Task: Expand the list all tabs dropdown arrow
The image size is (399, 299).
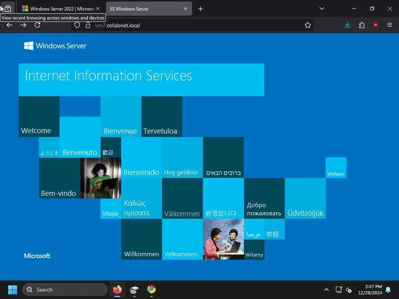Action: click(x=321, y=9)
